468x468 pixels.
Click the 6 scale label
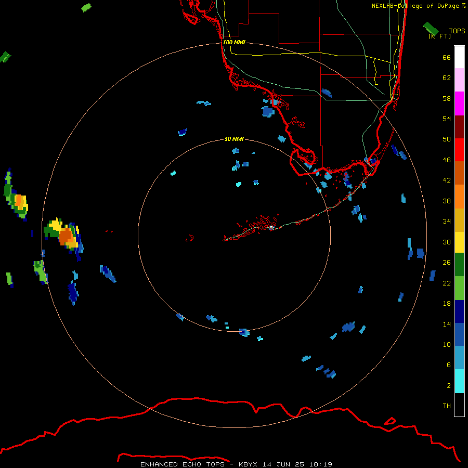(449, 365)
